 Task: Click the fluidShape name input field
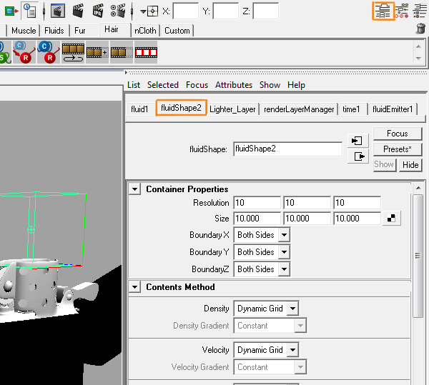pyautogui.click(x=287, y=149)
